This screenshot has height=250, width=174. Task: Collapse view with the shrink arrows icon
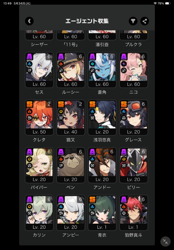[165, 242]
